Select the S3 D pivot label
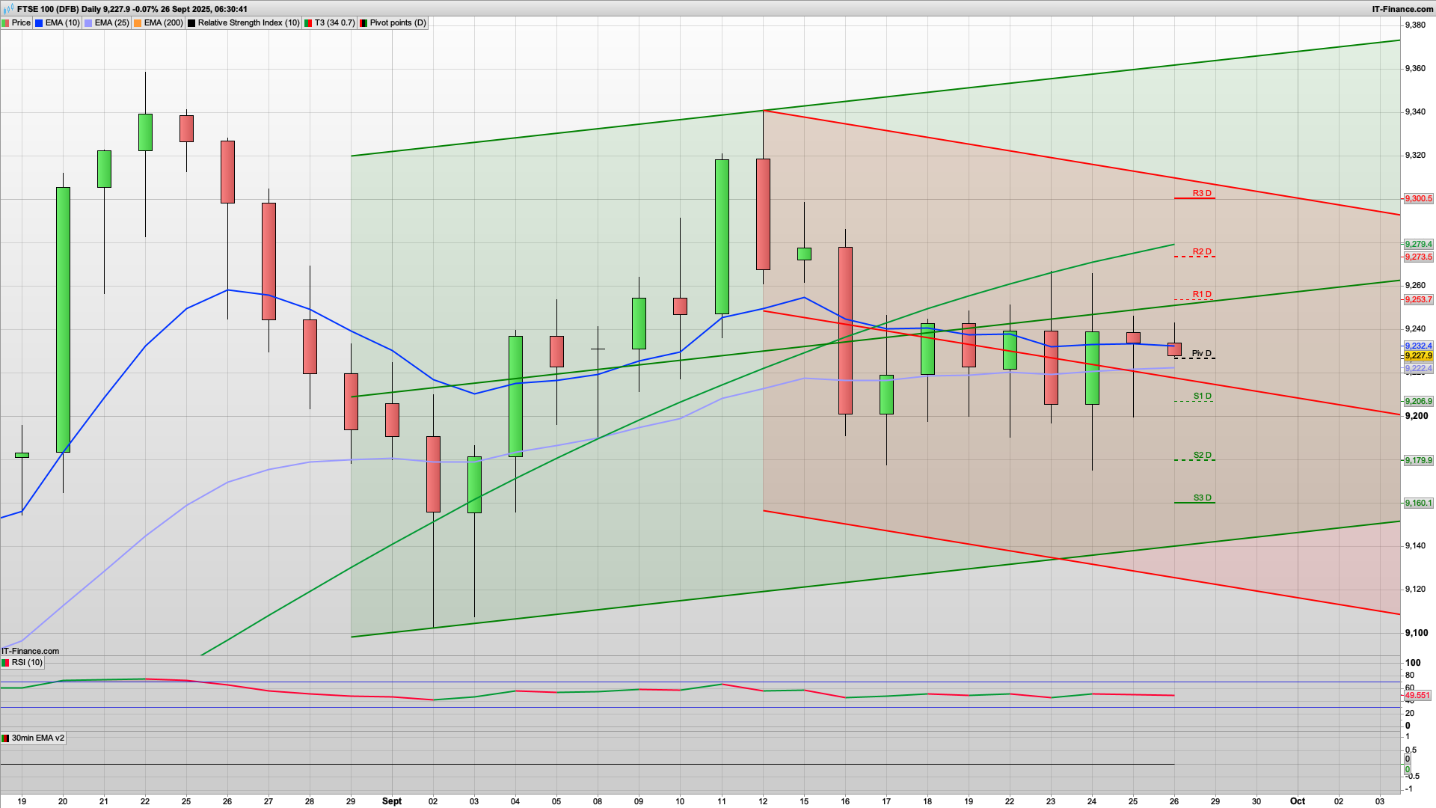This screenshot has width=1436, height=808. (x=1202, y=498)
